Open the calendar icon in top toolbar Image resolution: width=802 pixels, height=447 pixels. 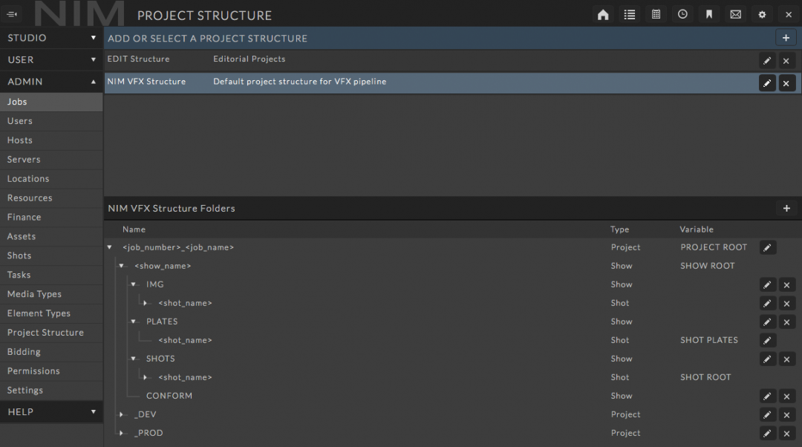pos(656,14)
